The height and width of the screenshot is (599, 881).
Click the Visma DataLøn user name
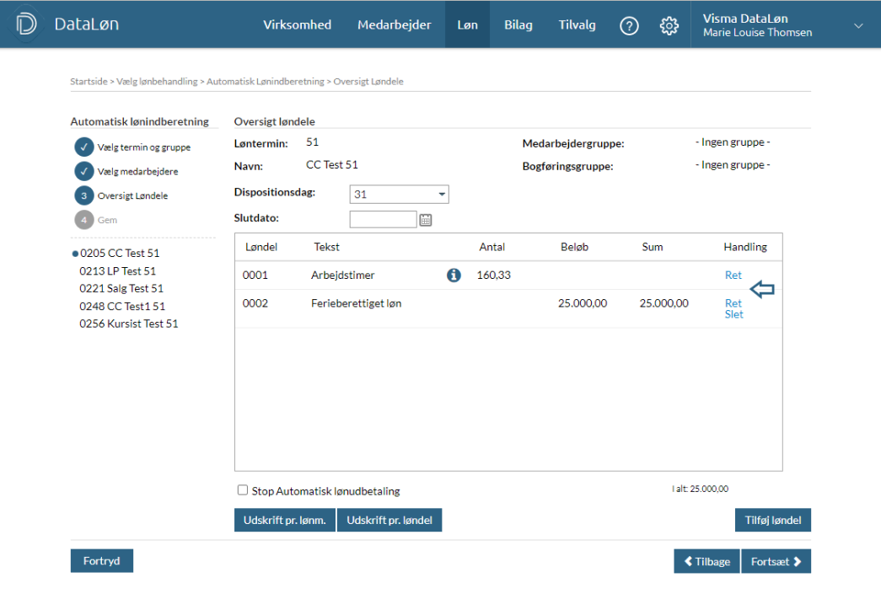[x=745, y=19]
